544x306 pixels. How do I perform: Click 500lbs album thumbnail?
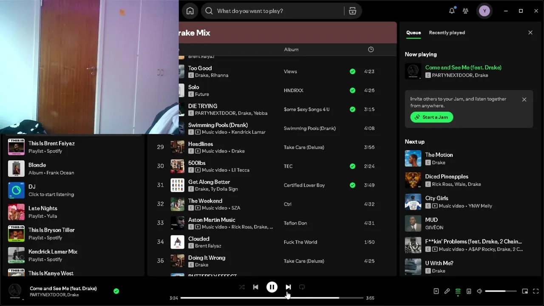click(177, 166)
